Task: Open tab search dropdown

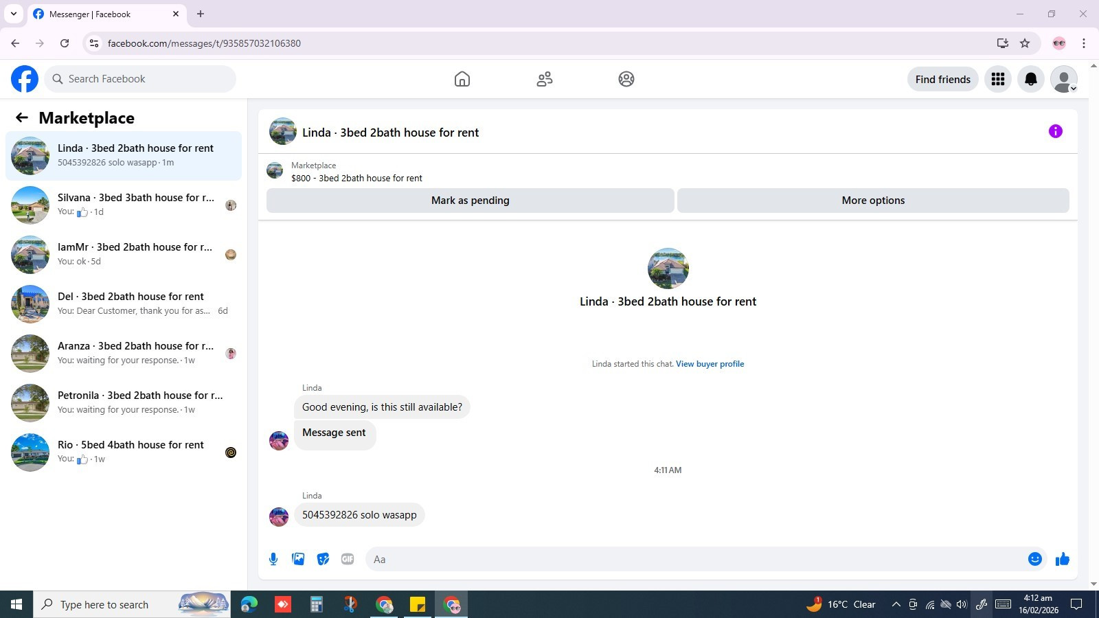Action: click(x=13, y=14)
